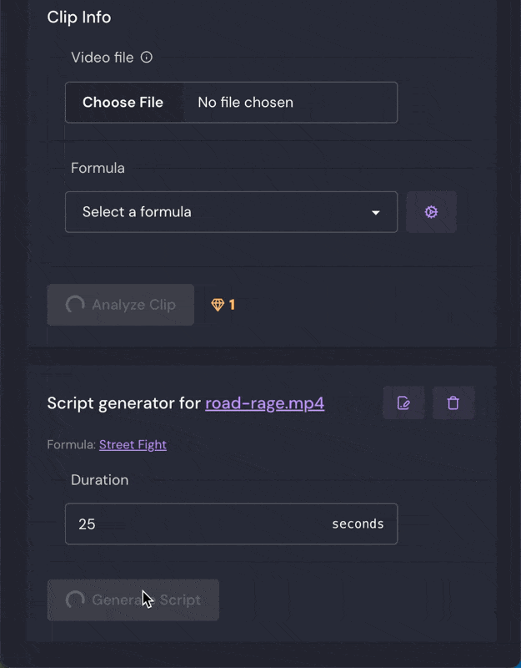The width and height of the screenshot is (521, 668).
Task: Click the Duration field showing 25
Action: [232, 524]
